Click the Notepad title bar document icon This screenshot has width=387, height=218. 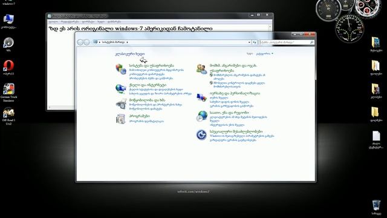pyautogui.click(x=50, y=16)
